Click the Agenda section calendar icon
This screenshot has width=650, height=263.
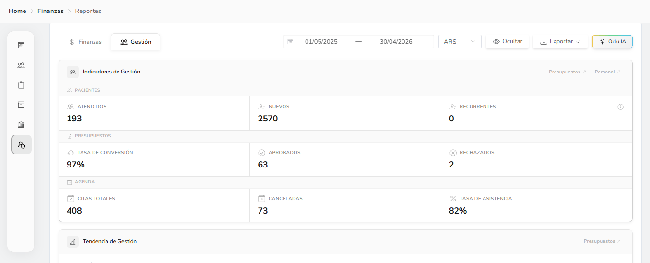[70, 182]
